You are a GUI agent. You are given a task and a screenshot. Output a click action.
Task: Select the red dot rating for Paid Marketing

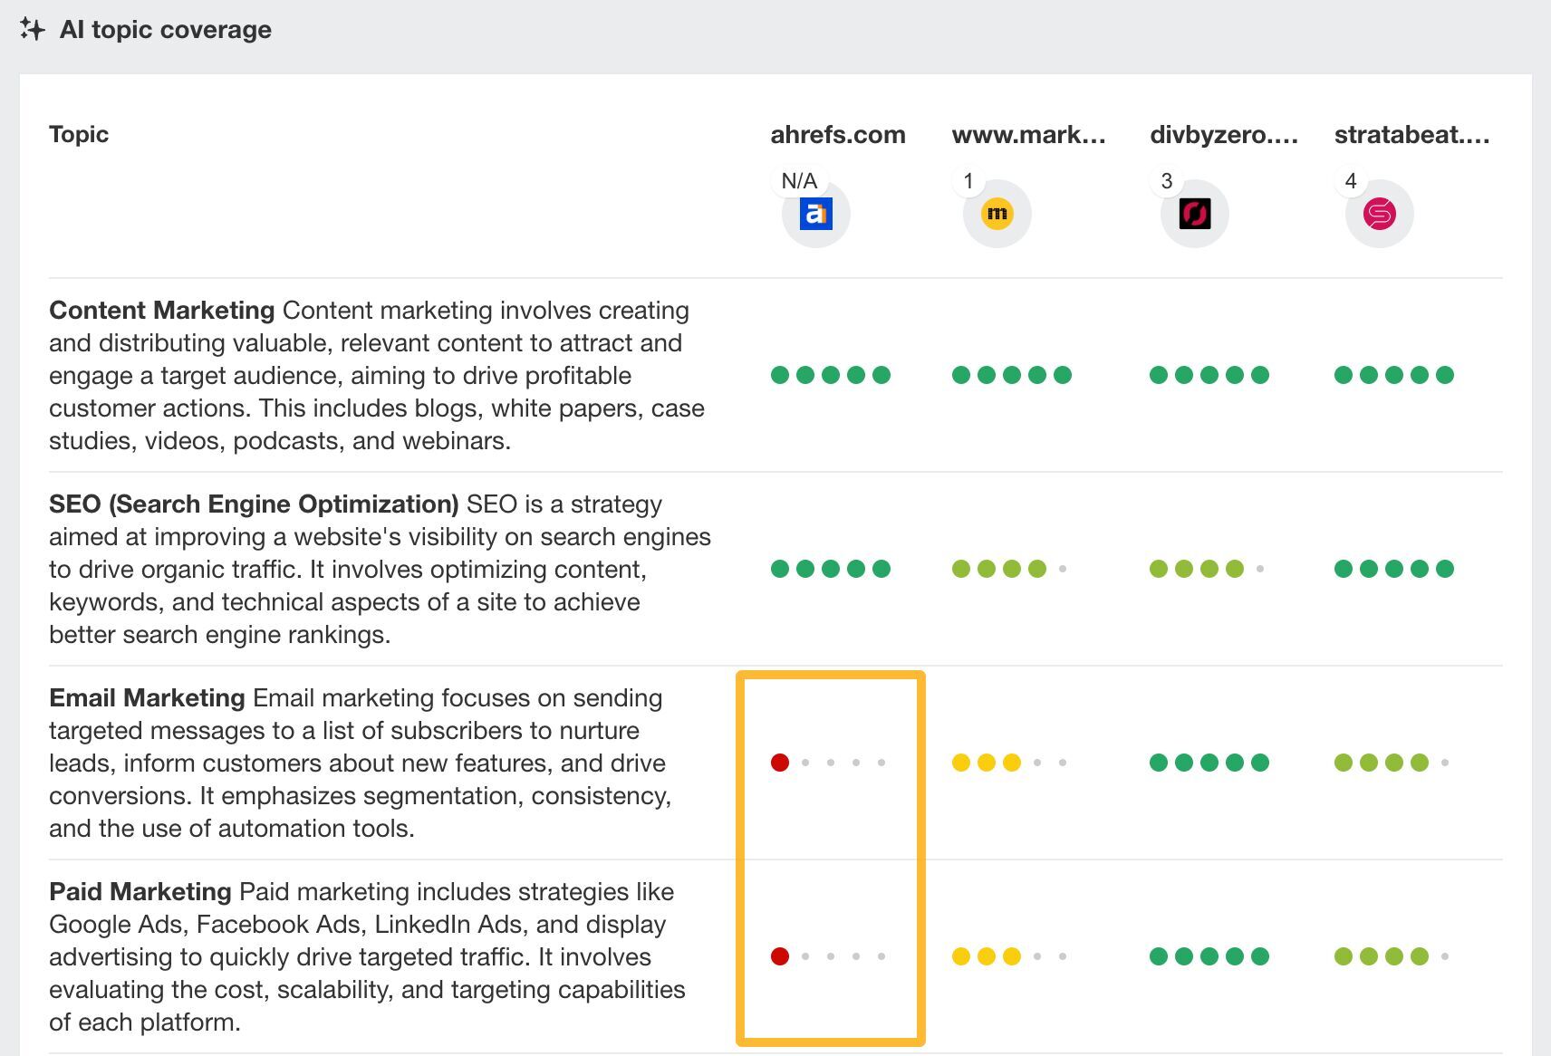[779, 955]
